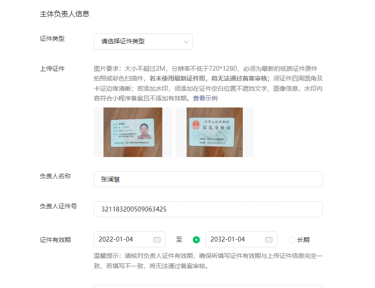Click the 证件有效期 field label

coord(55,240)
